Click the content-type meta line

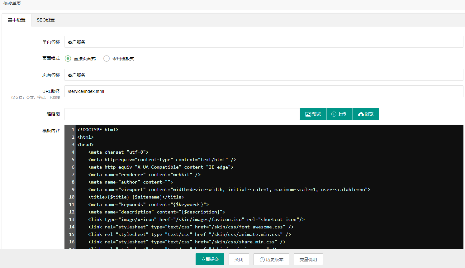point(162,160)
